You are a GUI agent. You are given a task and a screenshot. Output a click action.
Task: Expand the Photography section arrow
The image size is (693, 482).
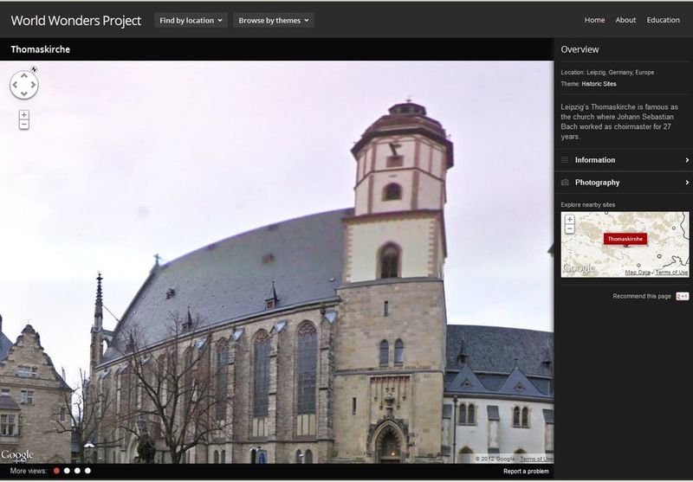(687, 183)
